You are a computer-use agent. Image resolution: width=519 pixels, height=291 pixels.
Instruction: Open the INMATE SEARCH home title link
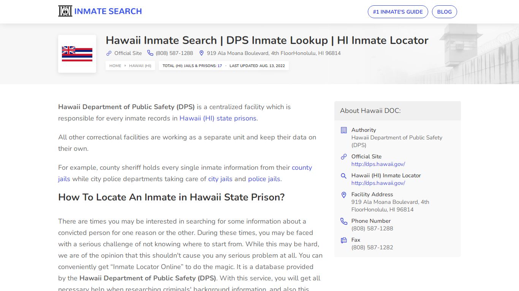click(108, 11)
